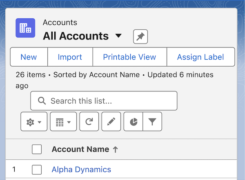
Task: Click the New button
Action: coord(29,57)
